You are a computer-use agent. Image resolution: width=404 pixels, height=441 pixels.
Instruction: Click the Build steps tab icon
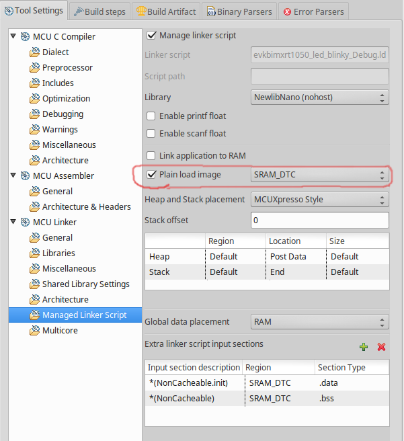pyautogui.click(x=79, y=11)
